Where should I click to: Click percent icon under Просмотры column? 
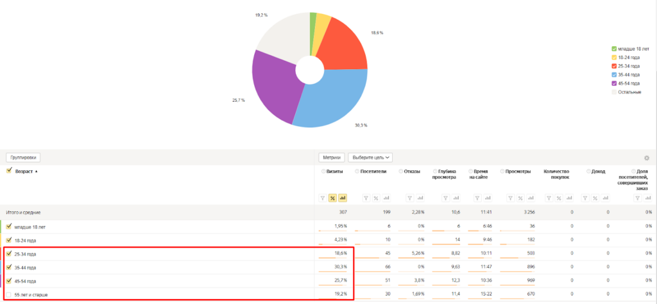click(x=521, y=198)
